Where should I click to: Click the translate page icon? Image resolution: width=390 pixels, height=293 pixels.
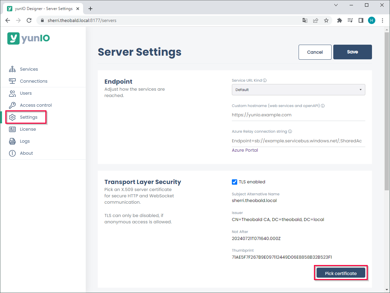tap(305, 20)
